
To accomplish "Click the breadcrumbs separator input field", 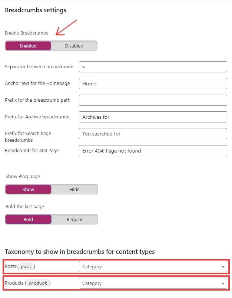I will click(x=152, y=67).
